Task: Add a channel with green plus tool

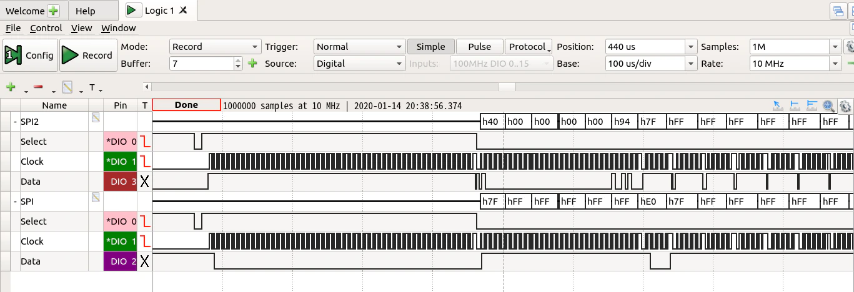Action: (x=11, y=87)
